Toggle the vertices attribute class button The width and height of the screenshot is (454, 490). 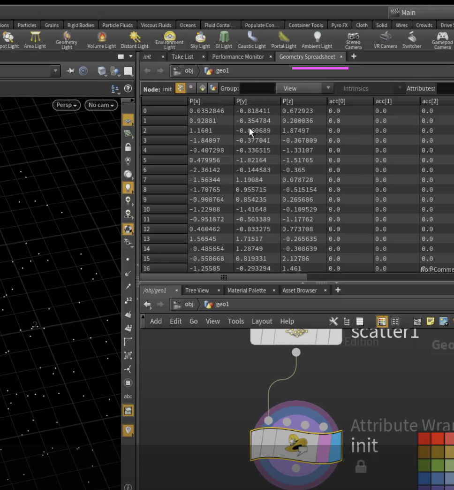coord(191,88)
